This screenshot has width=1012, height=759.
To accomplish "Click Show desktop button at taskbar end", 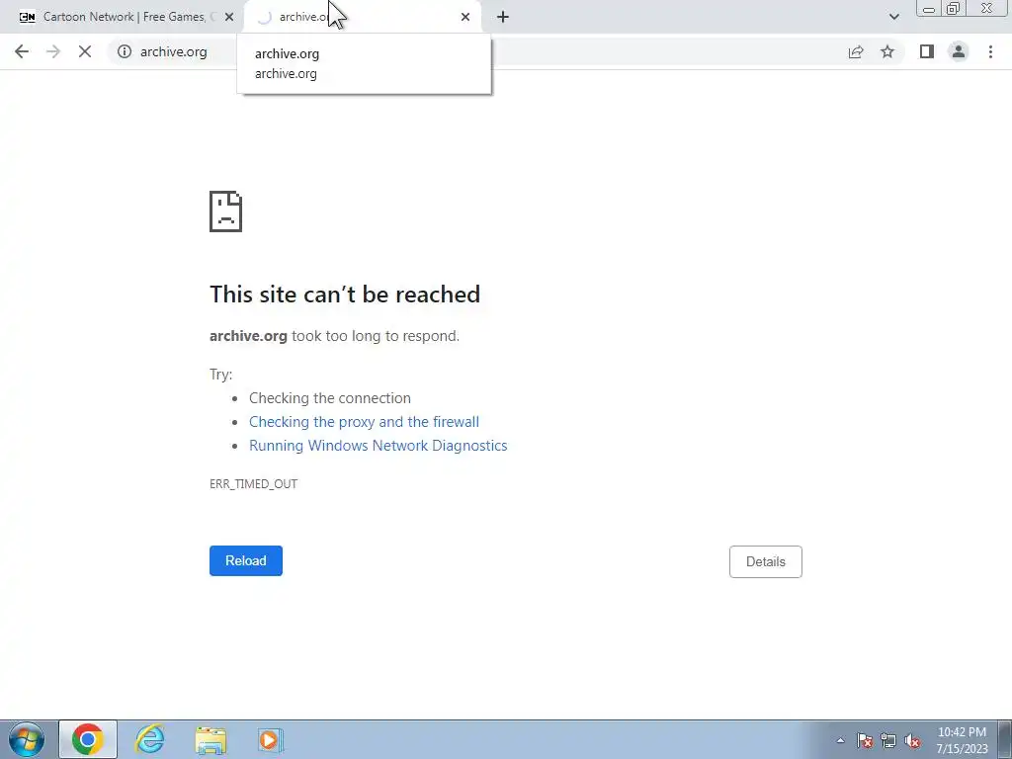I will pyautogui.click(x=1005, y=739).
